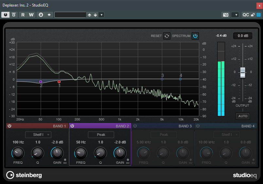The height and width of the screenshot is (184, 263).
Task: Click Band 3 frequency value 5.00 kHz
Action: [x=144, y=142]
